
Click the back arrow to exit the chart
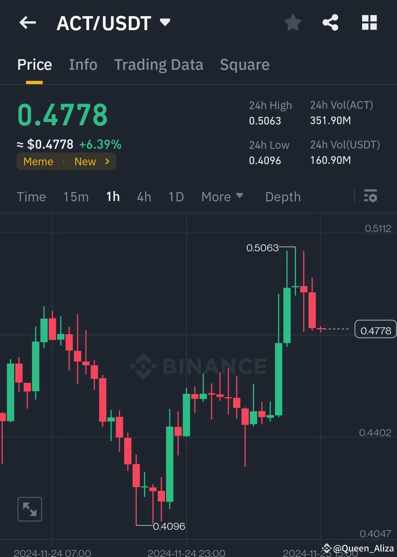pyautogui.click(x=28, y=22)
